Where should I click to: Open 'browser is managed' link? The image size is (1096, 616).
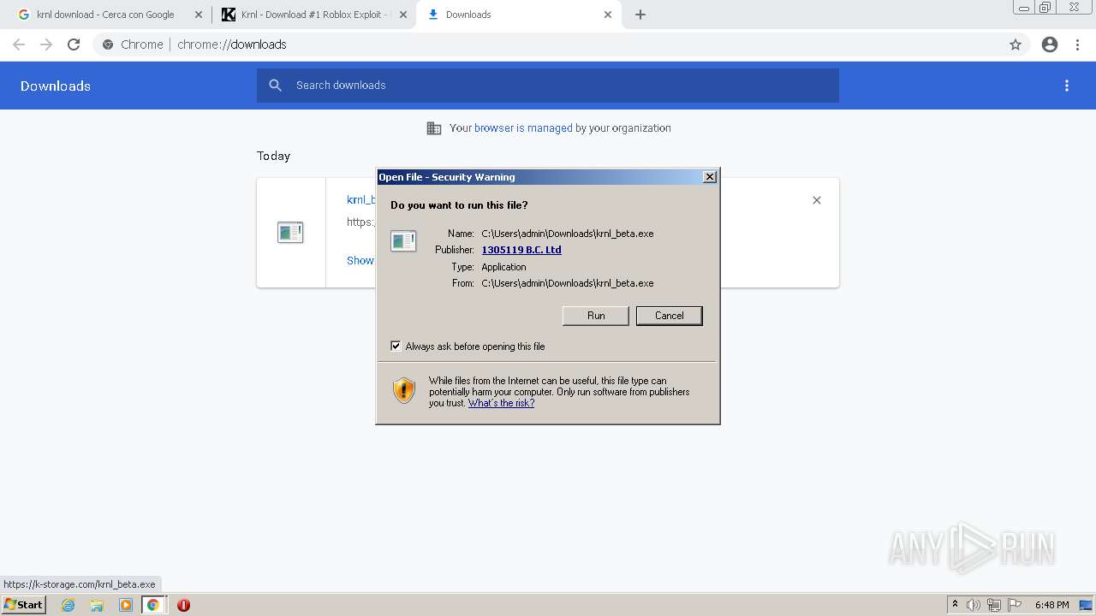(523, 128)
